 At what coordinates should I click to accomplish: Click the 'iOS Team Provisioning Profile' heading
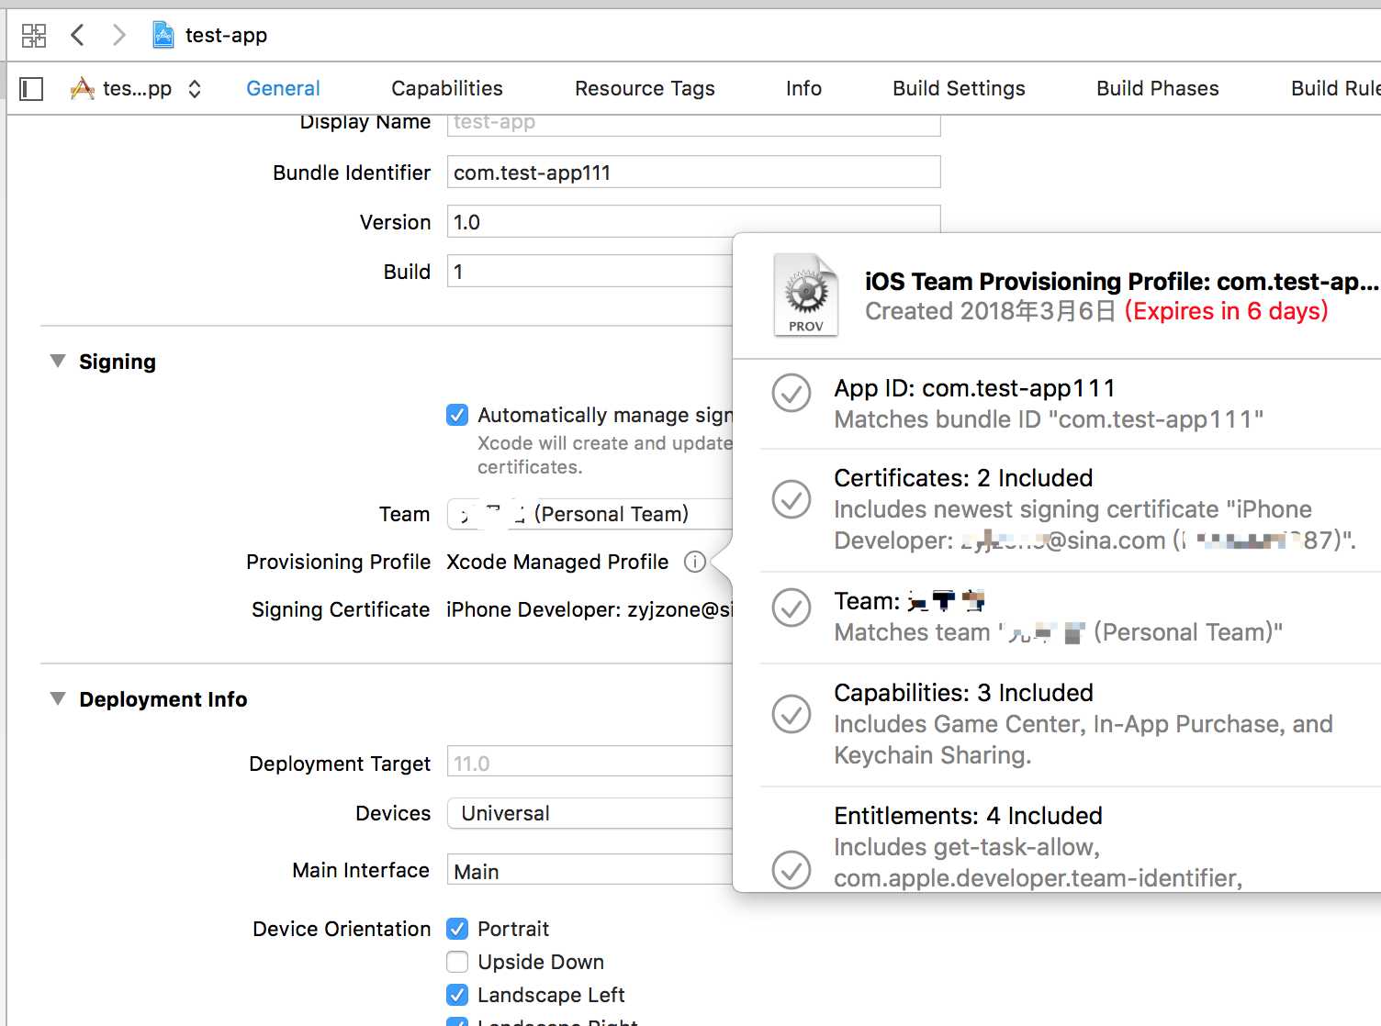pyautogui.click(x=1122, y=281)
